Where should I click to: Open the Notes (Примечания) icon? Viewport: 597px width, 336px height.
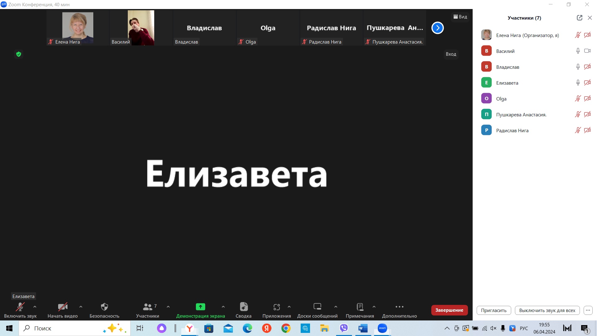pyautogui.click(x=360, y=307)
